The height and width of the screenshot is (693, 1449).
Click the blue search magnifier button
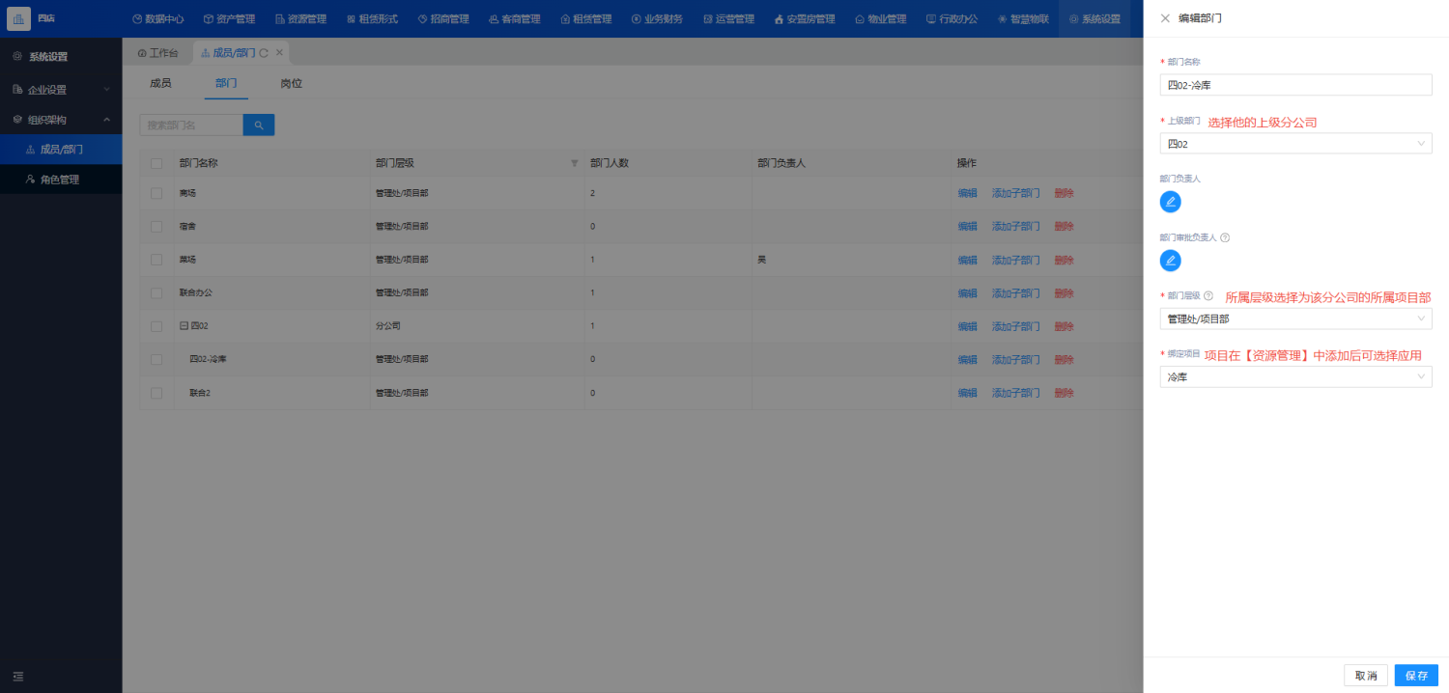click(259, 125)
